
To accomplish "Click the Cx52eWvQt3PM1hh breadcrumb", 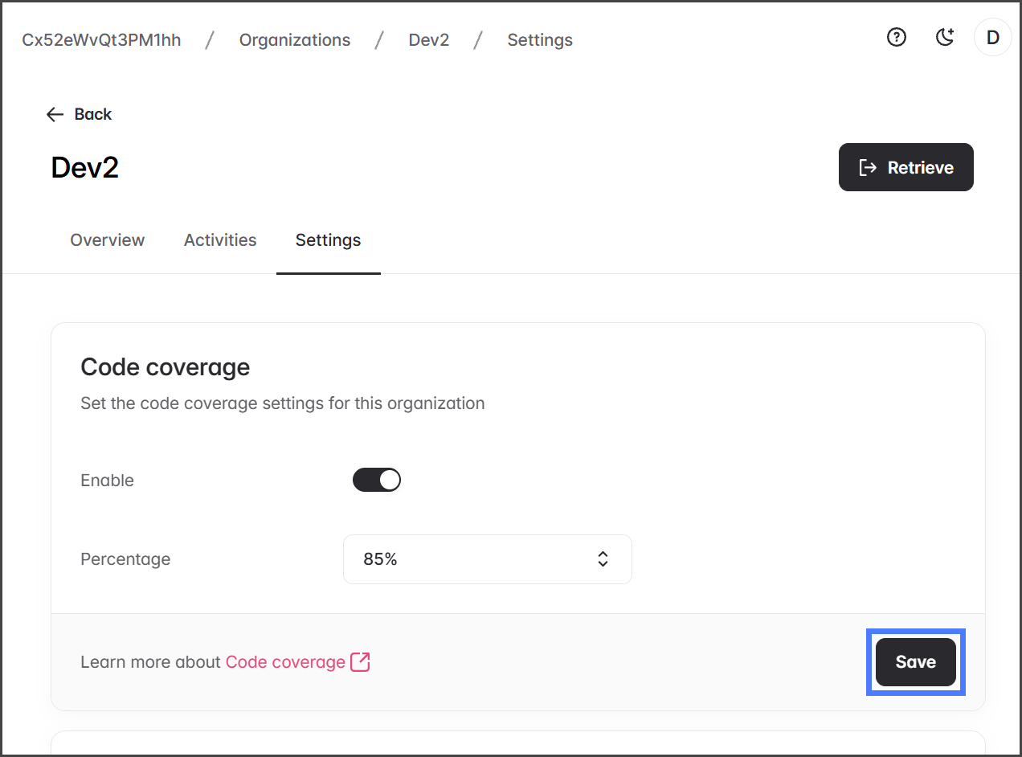I will tap(101, 40).
